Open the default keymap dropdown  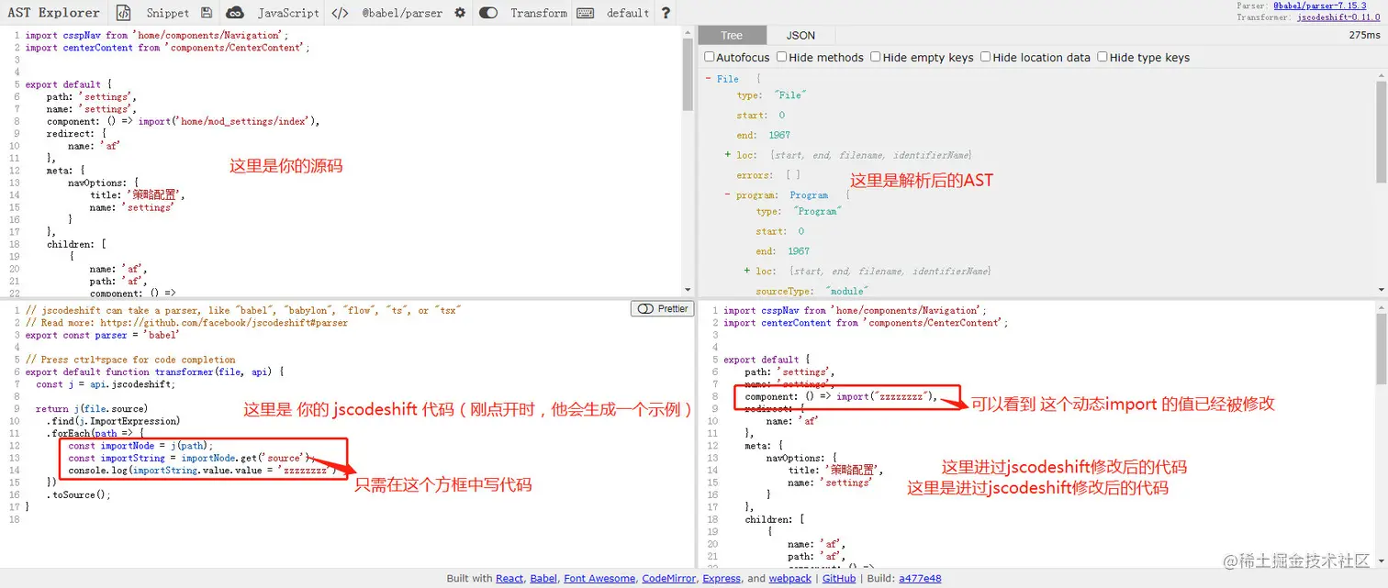point(627,13)
